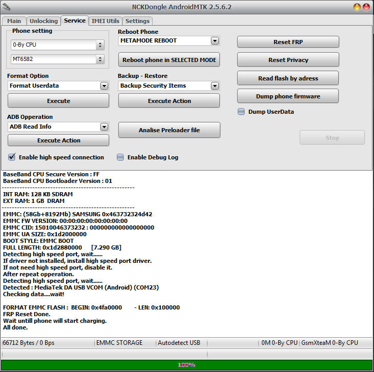
Task: Click the Reset Privacy button
Action: [x=288, y=59]
